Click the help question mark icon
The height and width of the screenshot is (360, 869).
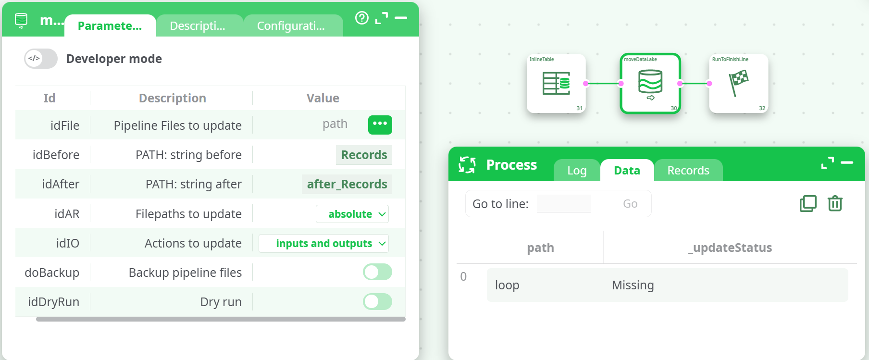tap(361, 18)
